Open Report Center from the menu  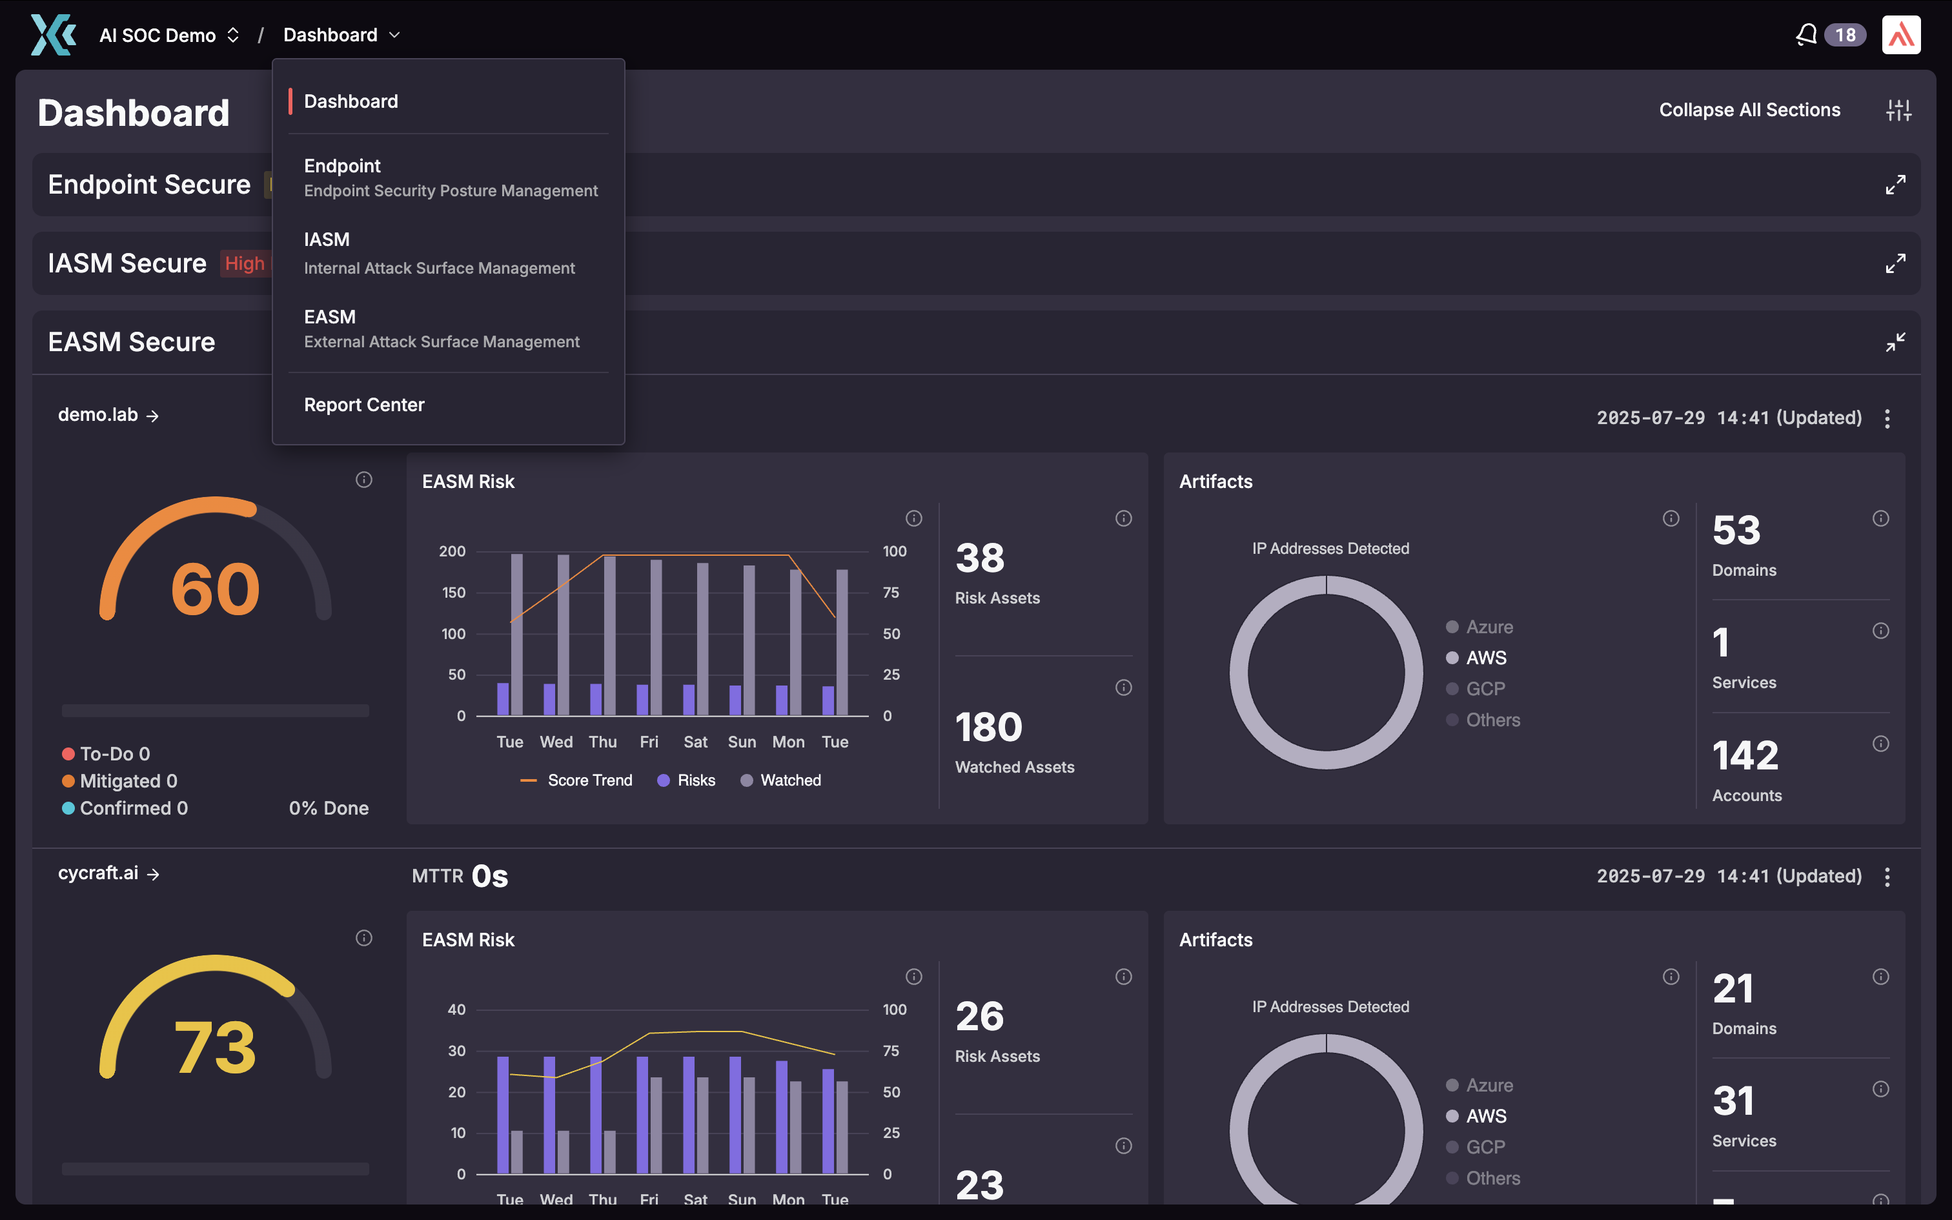tap(365, 404)
